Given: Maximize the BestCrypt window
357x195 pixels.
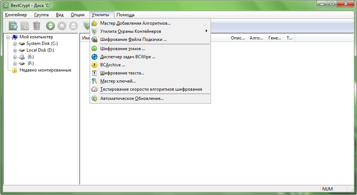Looking at the screenshot, I should pyautogui.click(x=332, y=3).
